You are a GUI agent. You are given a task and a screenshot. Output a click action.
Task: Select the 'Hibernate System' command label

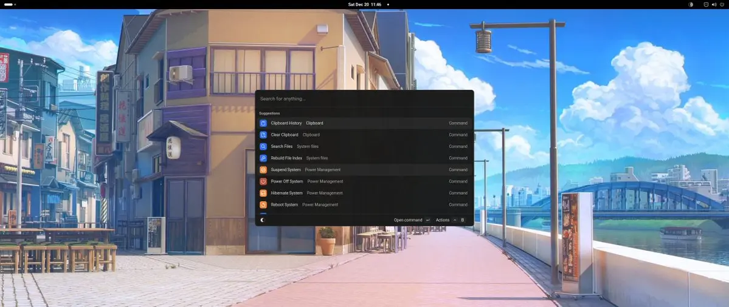(287, 193)
